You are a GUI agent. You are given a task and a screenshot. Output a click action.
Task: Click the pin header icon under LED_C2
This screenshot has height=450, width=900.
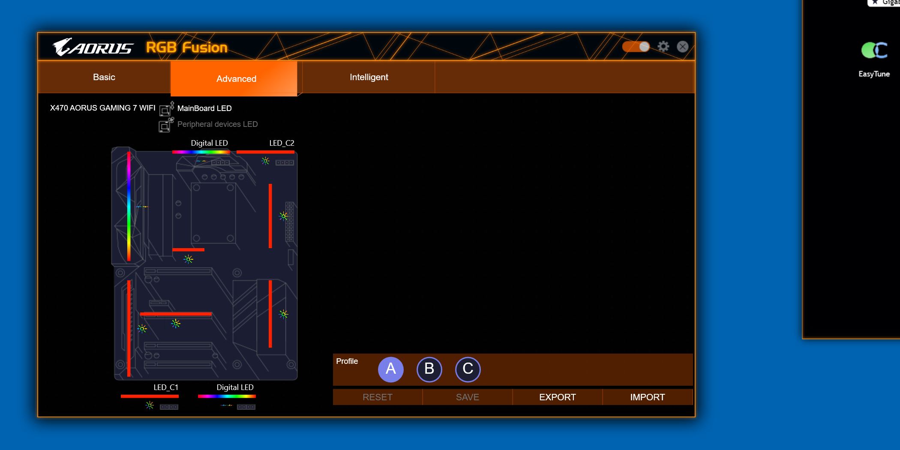(285, 163)
